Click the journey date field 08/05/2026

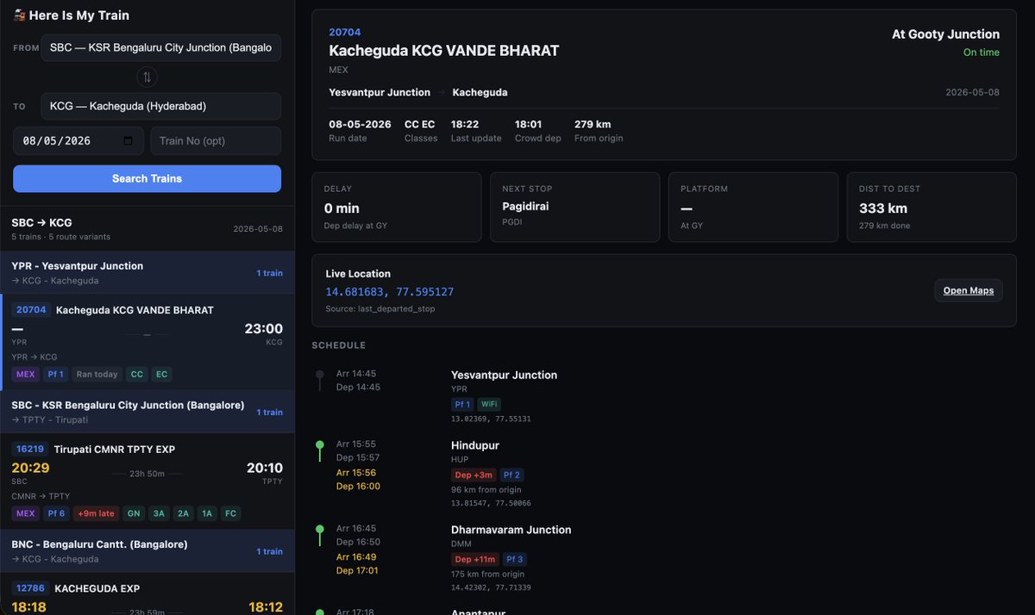[78, 140]
